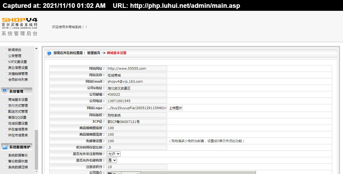Open the 是否允许右键有效 dropdown
The height and width of the screenshot is (174, 343).
click(112, 160)
